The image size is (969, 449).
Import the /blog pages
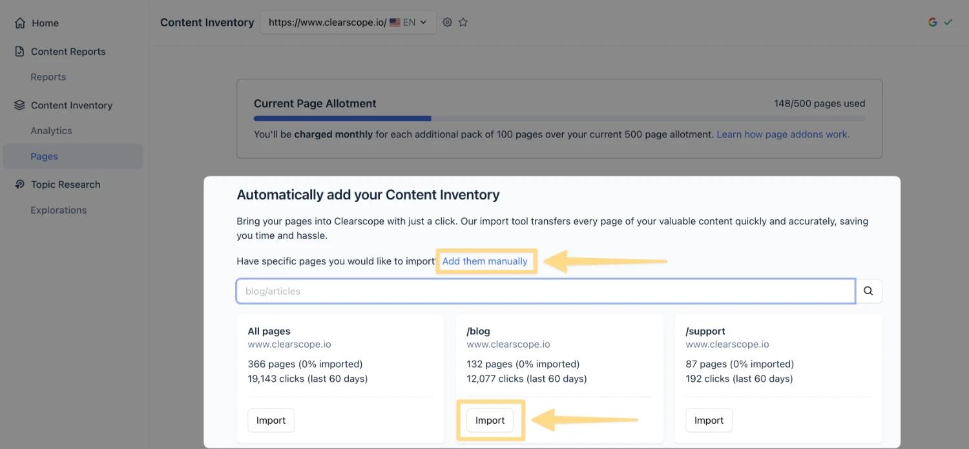(490, 421)
